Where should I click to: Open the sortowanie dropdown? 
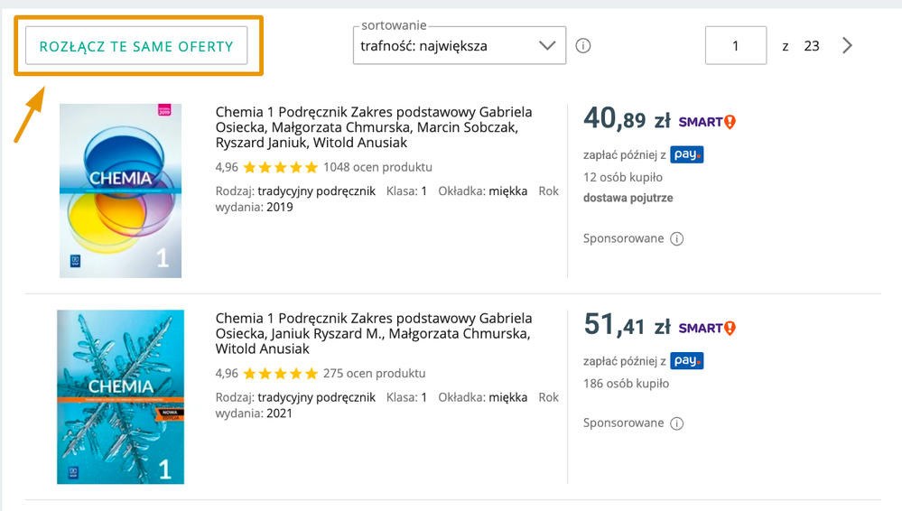459,46
